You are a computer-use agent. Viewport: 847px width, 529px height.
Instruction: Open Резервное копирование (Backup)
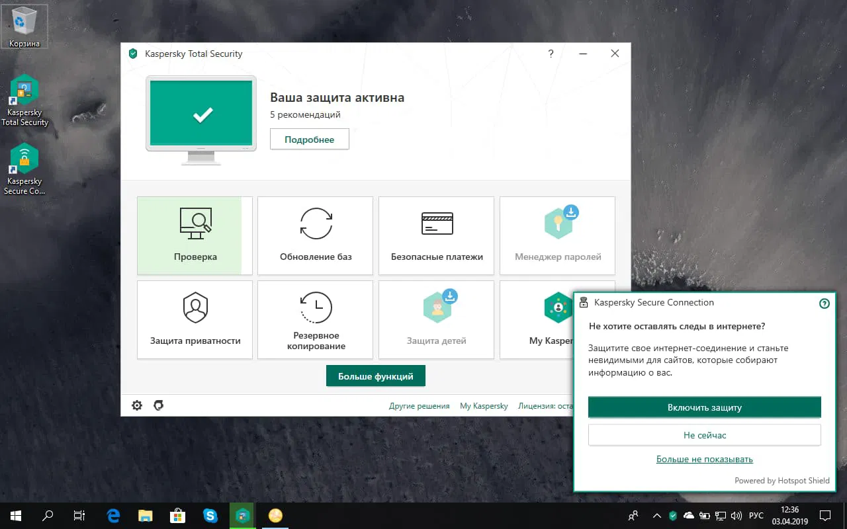pos(315,319)
